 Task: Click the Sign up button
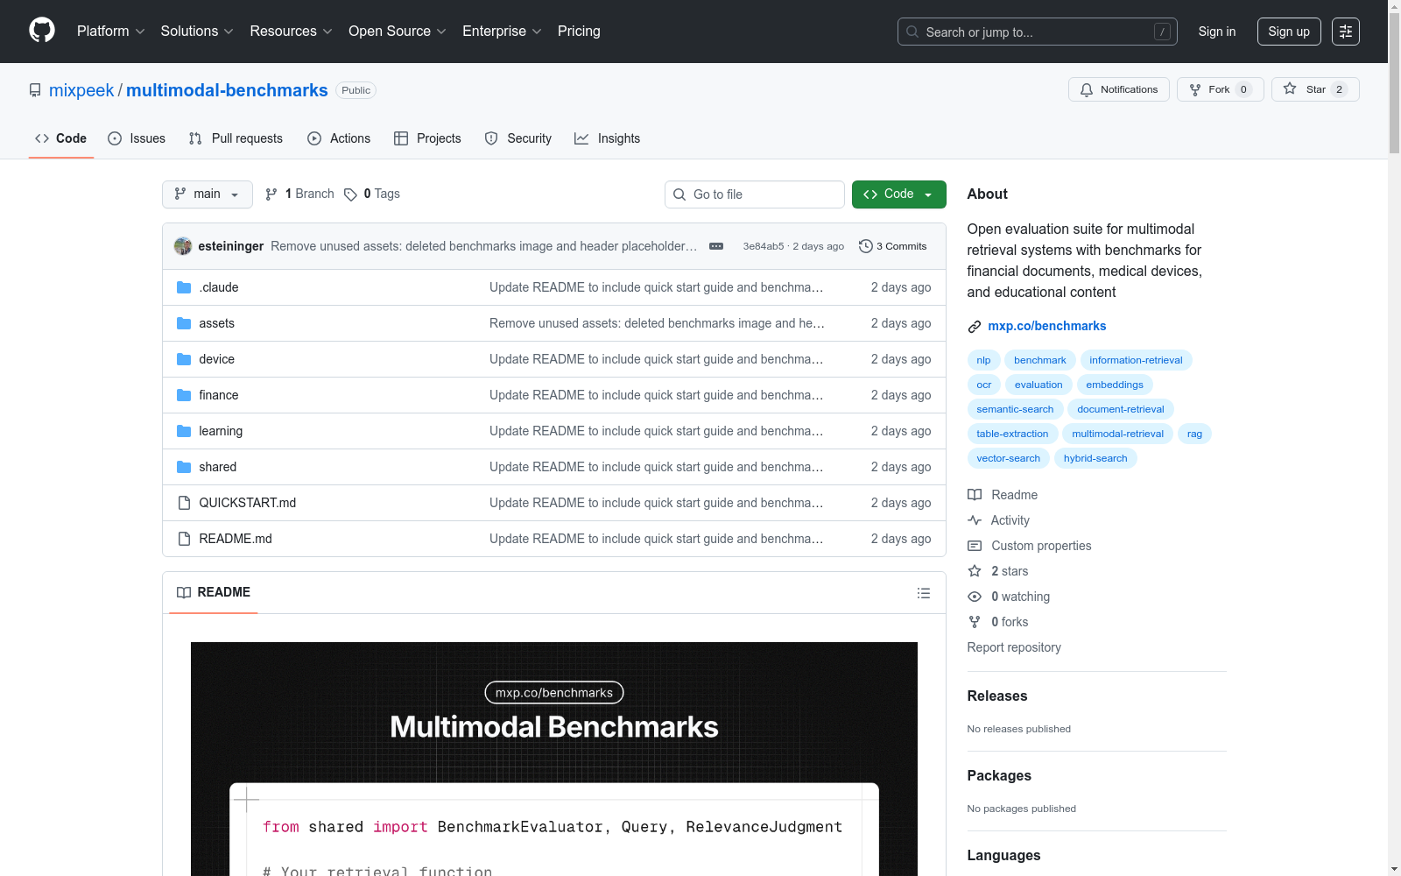click(1289, 32)
